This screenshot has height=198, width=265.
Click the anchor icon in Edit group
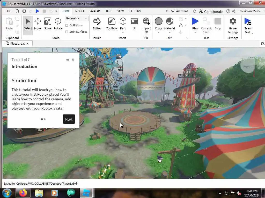click(x=181, y=32)
